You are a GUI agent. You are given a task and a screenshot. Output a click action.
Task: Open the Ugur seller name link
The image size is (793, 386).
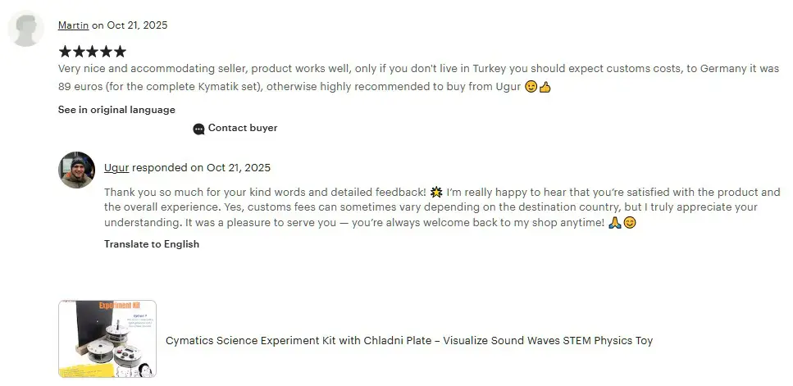(x=116, y=168)
